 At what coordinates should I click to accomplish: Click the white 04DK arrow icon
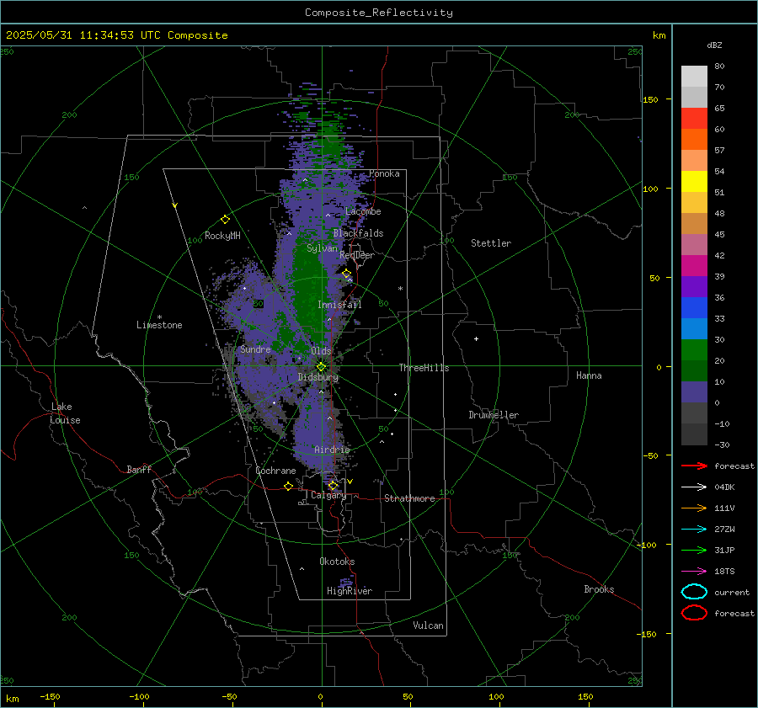pyautogui.click(x=694, y=487)
